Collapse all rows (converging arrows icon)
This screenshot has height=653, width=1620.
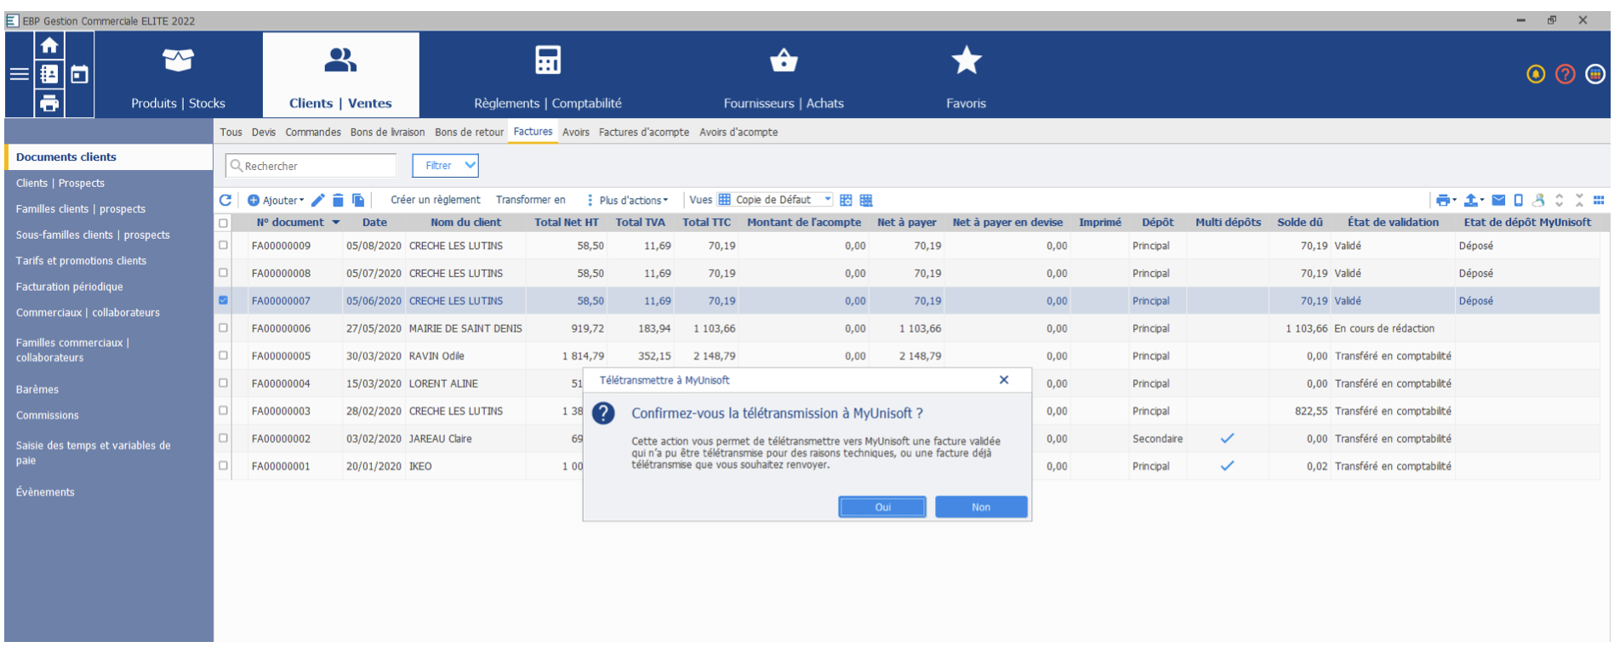pos(1579,201)
